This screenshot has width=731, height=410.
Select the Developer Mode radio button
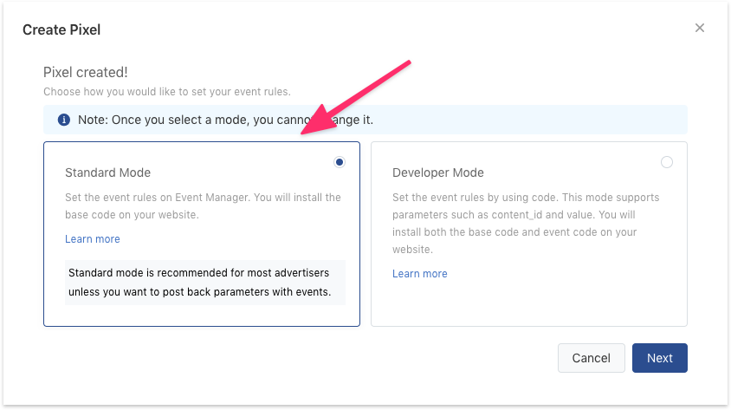pos(666,162)
